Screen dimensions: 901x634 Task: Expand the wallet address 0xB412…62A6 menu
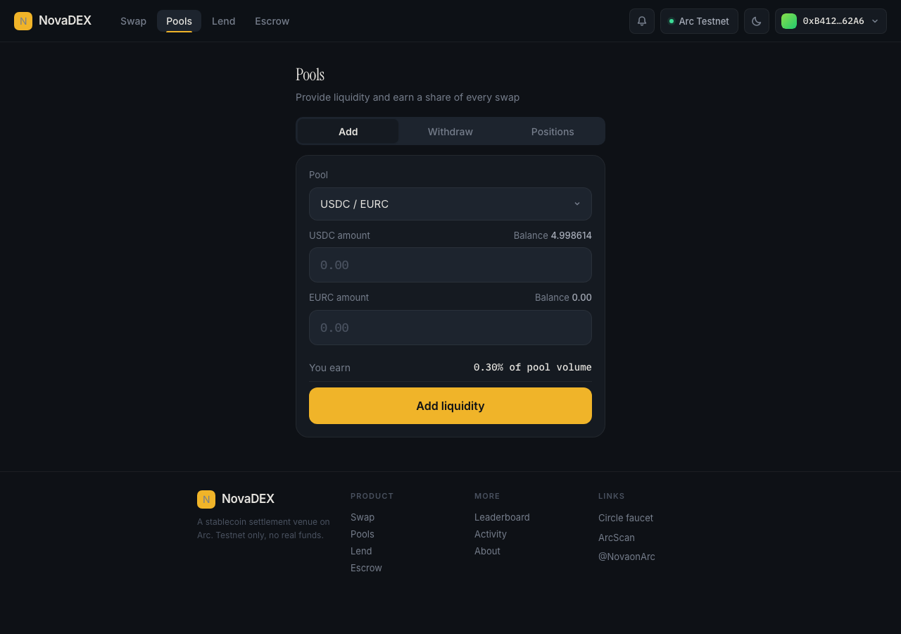(831, 21)
